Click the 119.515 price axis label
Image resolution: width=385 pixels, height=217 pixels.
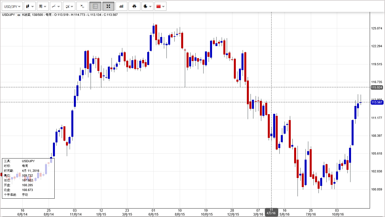pos(377,64)
